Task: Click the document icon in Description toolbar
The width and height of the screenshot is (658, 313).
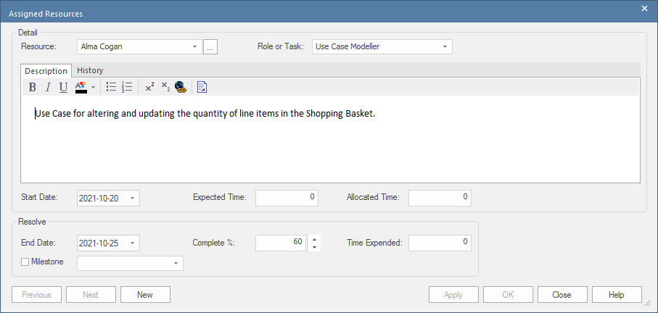Action: [x=202, y=87]
